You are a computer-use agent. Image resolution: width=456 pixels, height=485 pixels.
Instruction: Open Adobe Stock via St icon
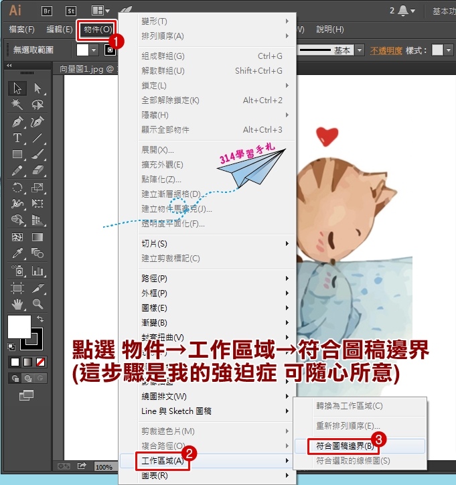click(71, 11)
